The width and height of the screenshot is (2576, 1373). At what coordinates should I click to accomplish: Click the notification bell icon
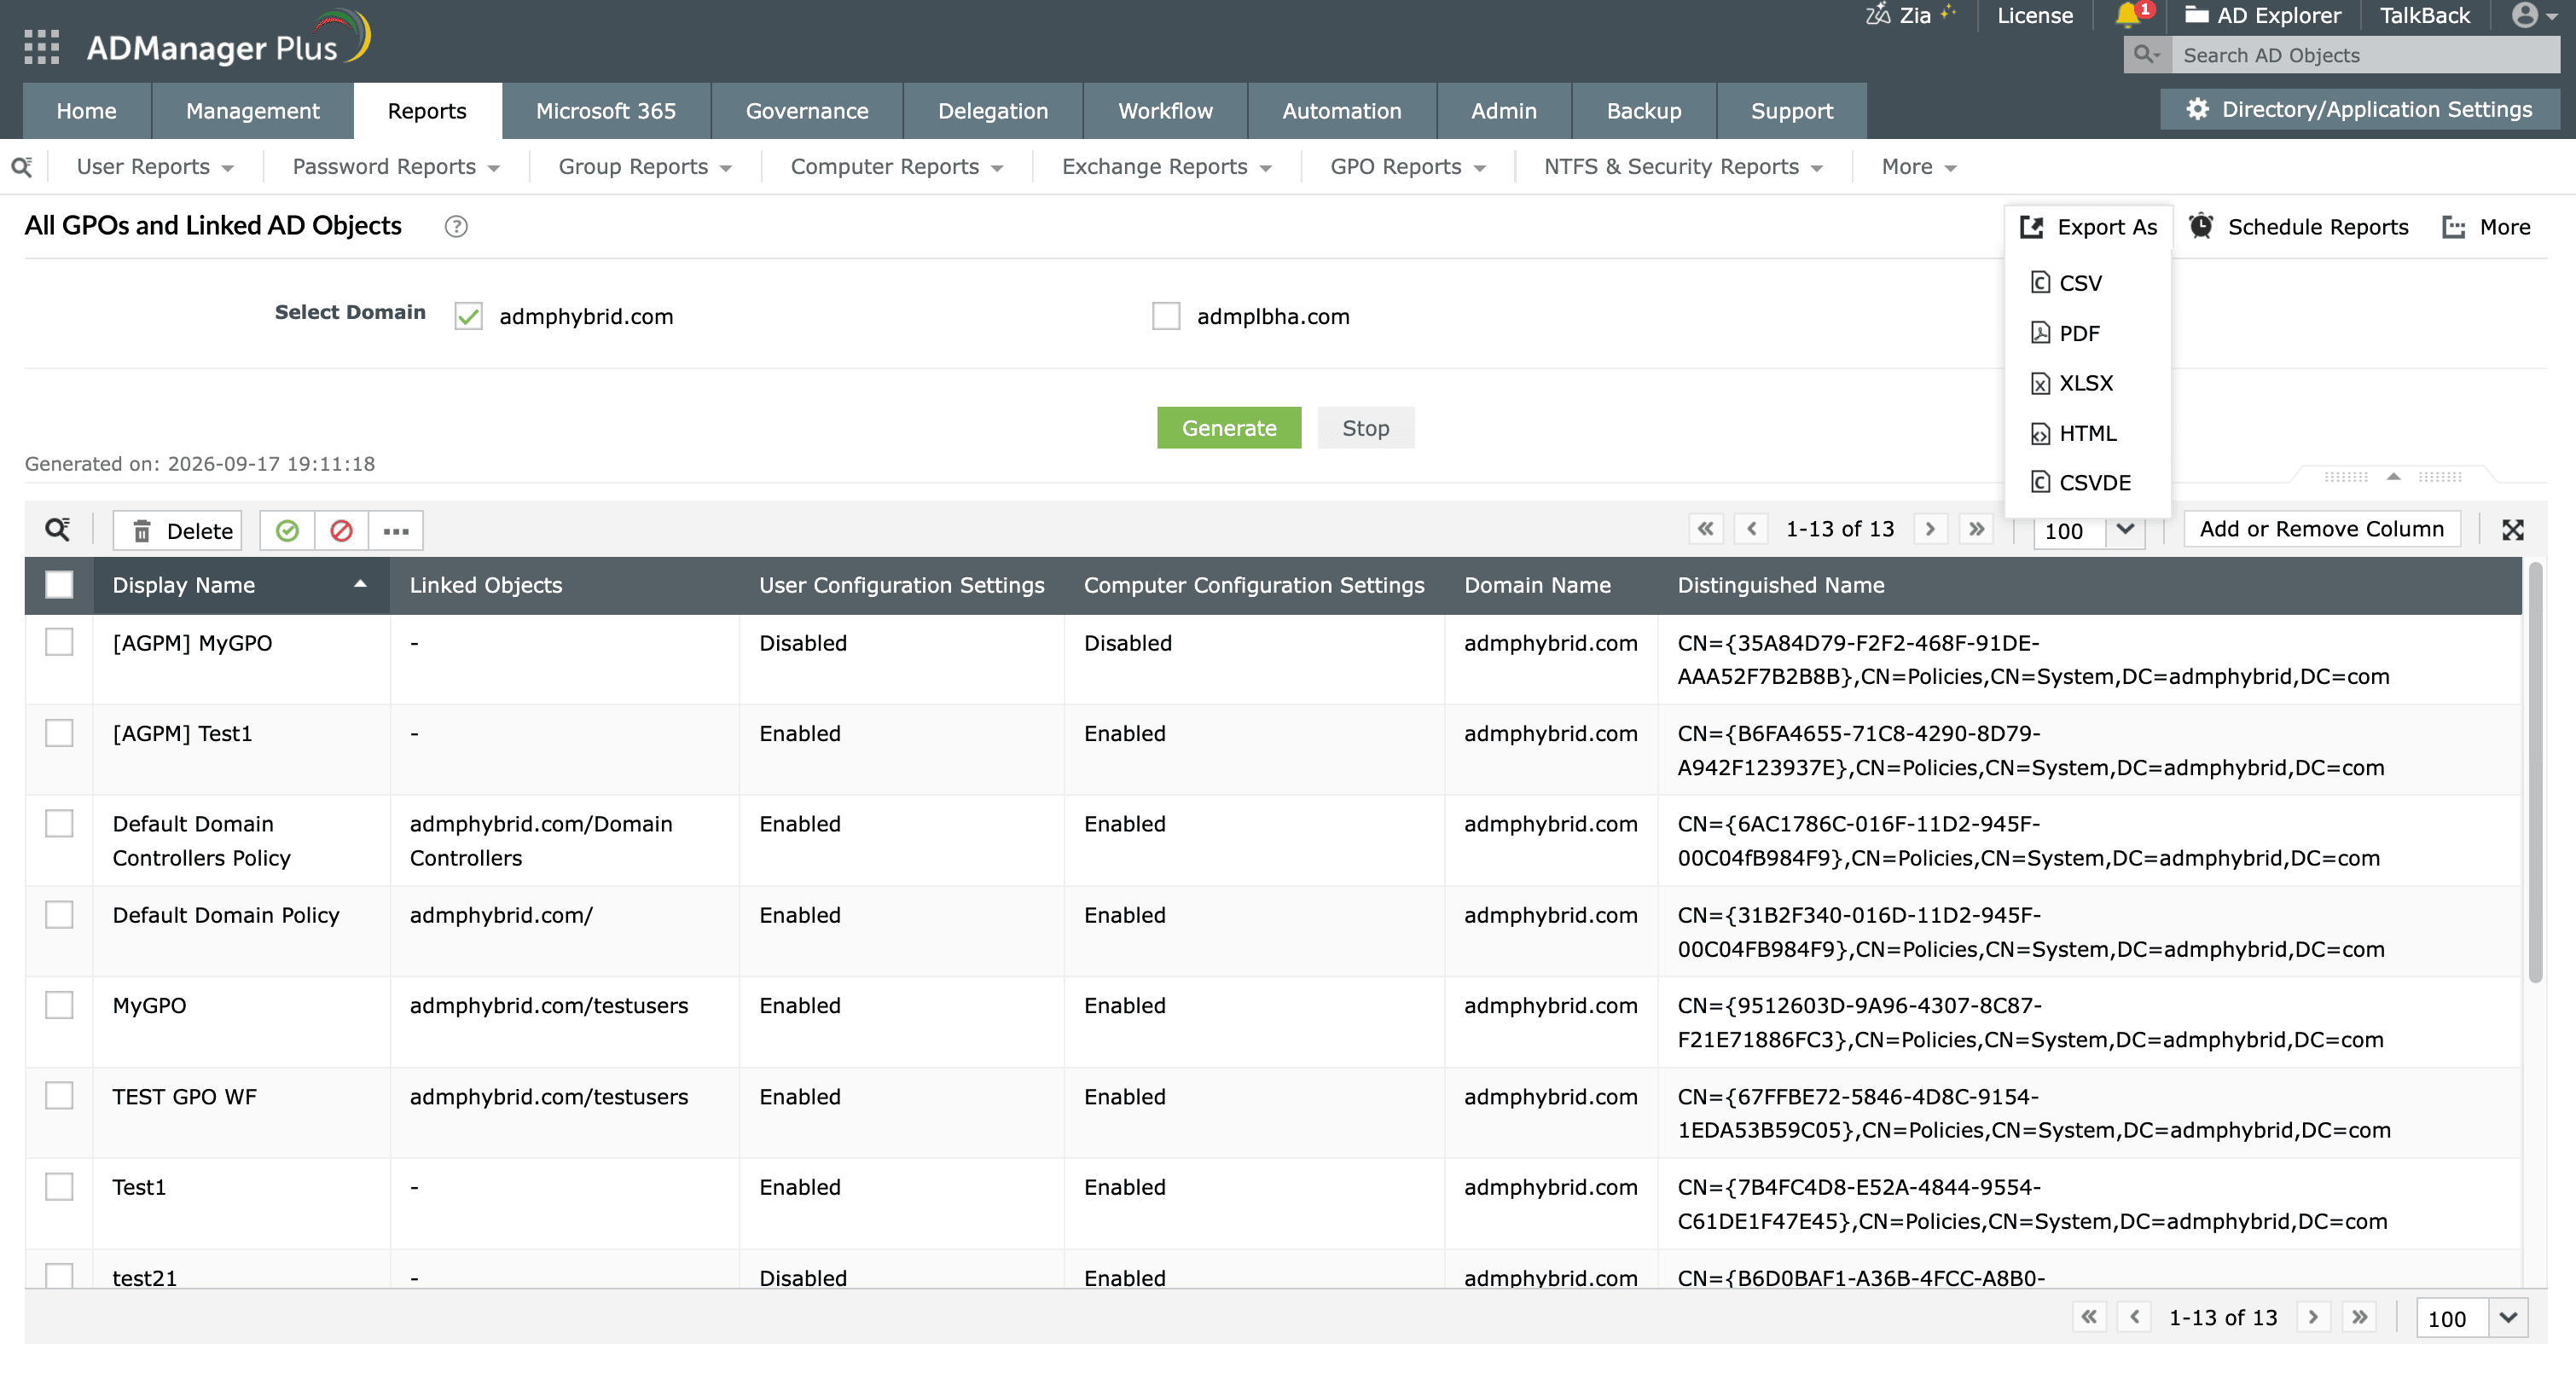coord(2127,15)
